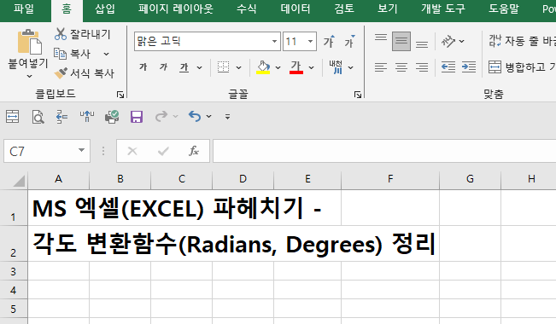This screenshot has width=556, height=324.
Task: Click column-arrow icon in quick access toolbar
Action: click(87, 117)
